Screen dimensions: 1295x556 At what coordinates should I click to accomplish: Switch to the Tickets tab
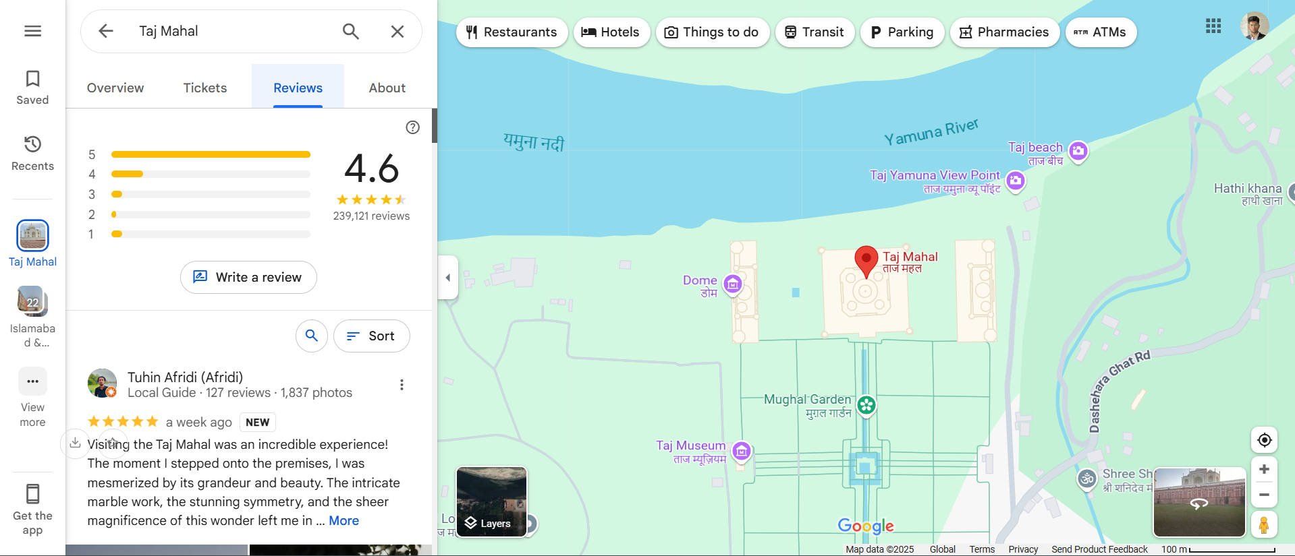[205, 88]
